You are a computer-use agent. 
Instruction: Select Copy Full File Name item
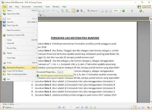[20, 71]
